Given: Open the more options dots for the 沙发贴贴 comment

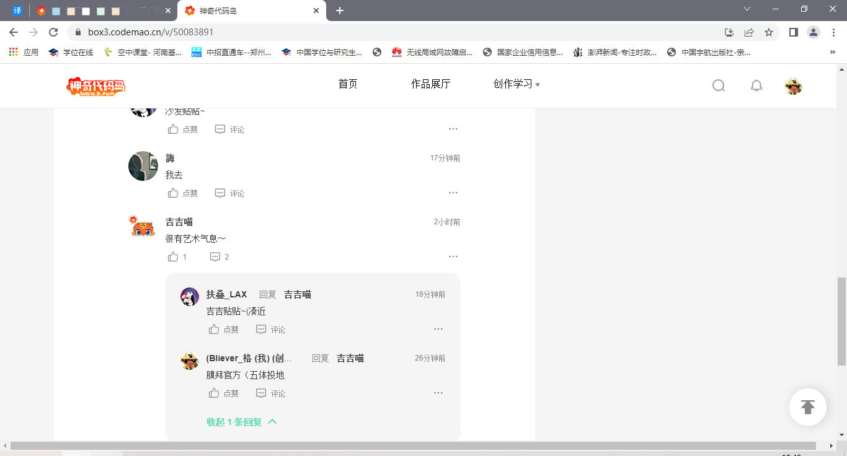Looking at the screenshot, I should 453,129.
